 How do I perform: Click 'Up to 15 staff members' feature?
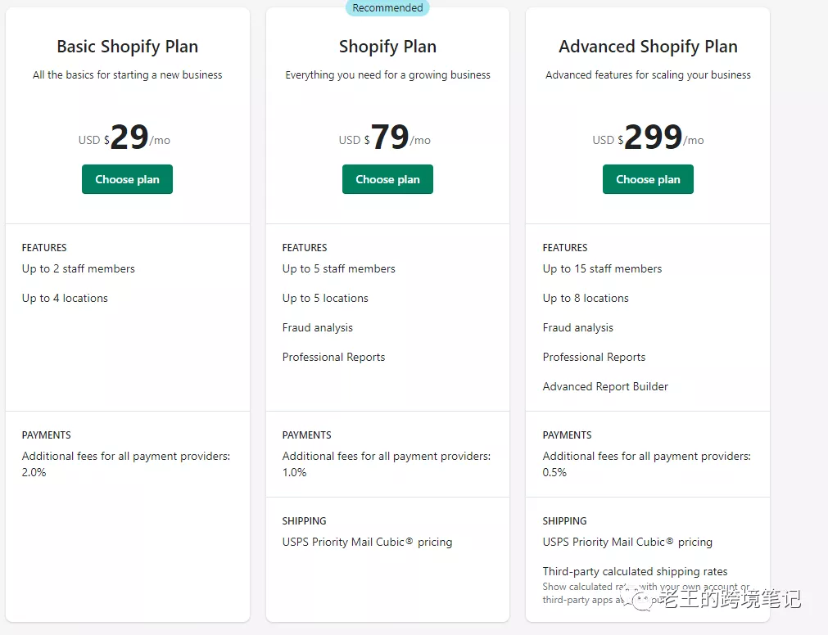pyautogui.click(x=602, y=268)
